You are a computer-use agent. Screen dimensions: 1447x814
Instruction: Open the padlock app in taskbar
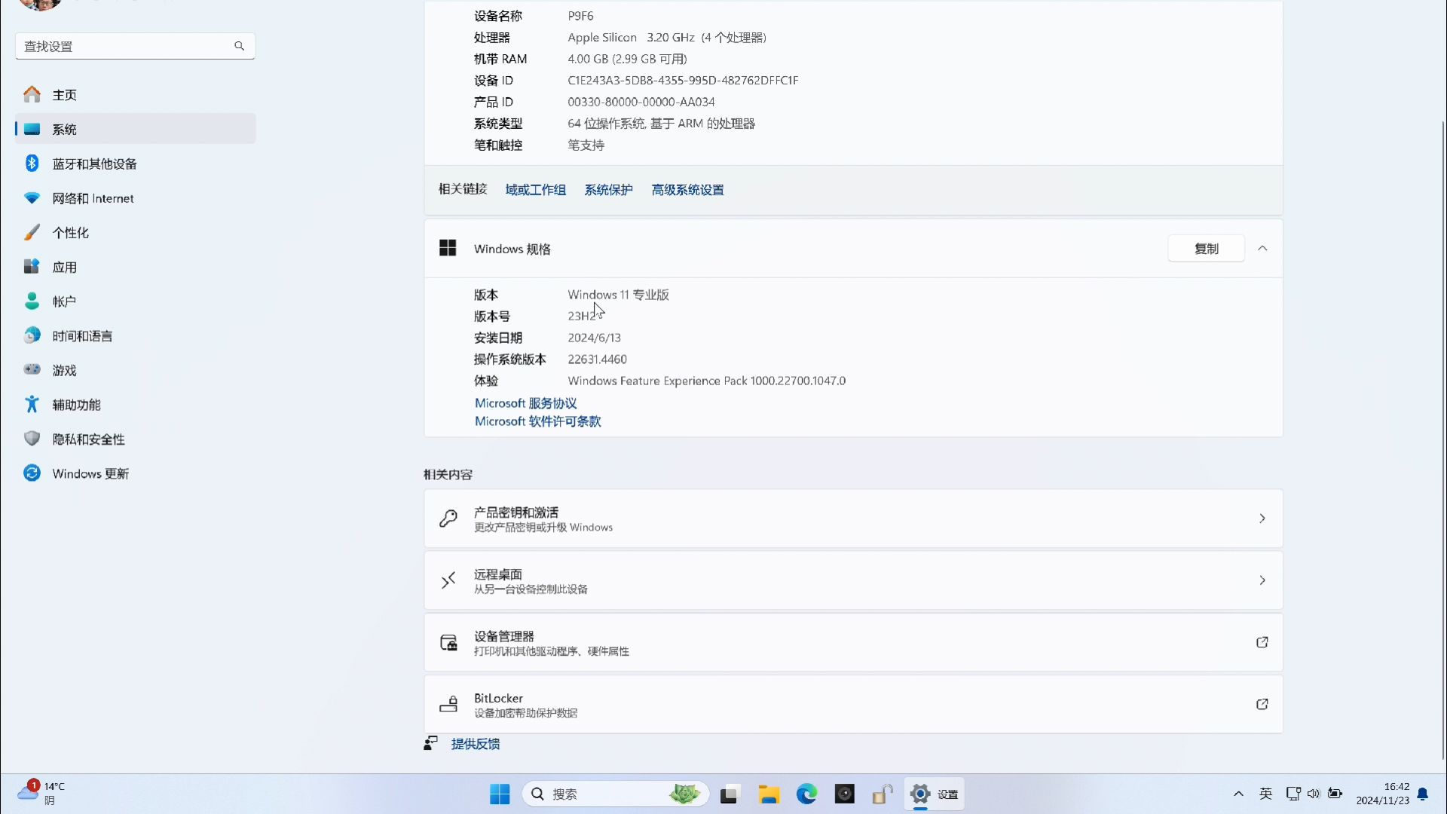pos(883,794)
